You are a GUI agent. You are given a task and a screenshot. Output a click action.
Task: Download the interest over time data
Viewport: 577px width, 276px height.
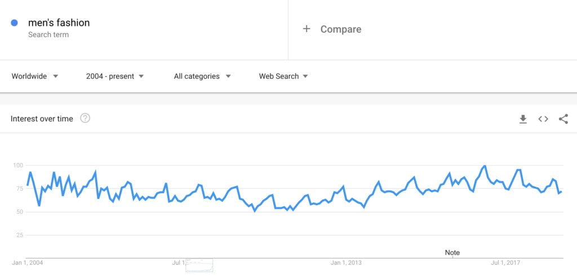pyautogui.click(x=523, y=119)
